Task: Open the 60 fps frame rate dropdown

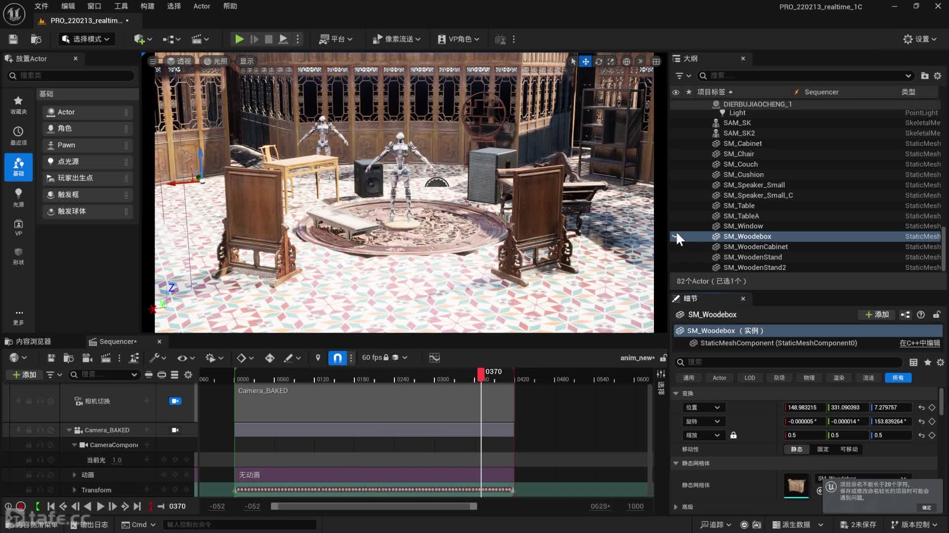Action: tap(385, 358)
